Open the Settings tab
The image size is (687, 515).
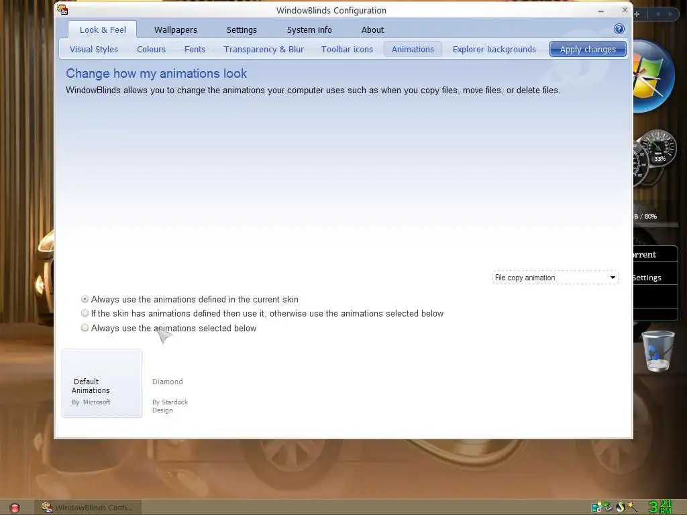[x=242, y=30]
